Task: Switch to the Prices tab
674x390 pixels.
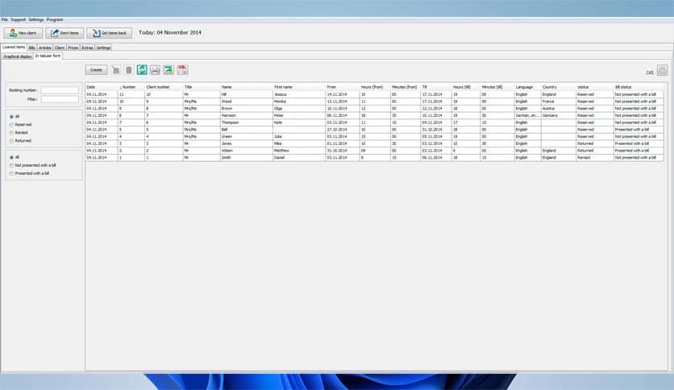Action: point(73,48)
